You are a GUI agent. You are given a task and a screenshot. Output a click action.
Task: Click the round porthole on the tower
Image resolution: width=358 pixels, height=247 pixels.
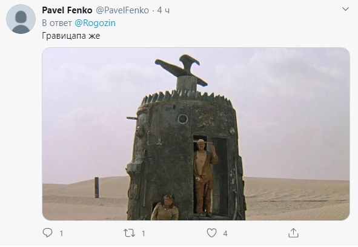(183, 119)
